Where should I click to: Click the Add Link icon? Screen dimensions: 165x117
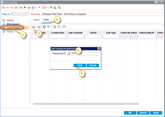click(33, 27)
